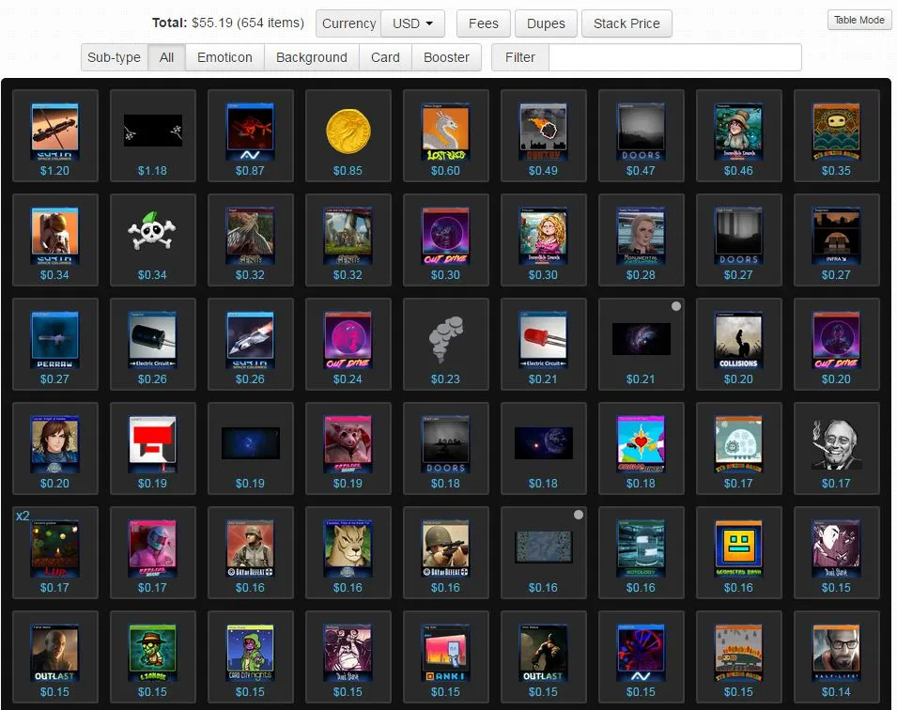The image size is (897, 710).
Task: Select the grey smoke emoticon priced $0.23
Action: coord(445,344)
